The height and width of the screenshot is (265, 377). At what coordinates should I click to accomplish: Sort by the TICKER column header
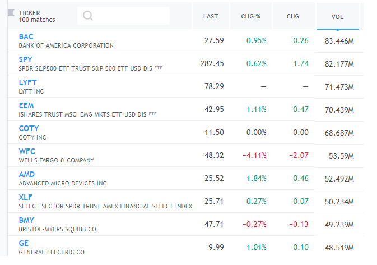point(29,13)
